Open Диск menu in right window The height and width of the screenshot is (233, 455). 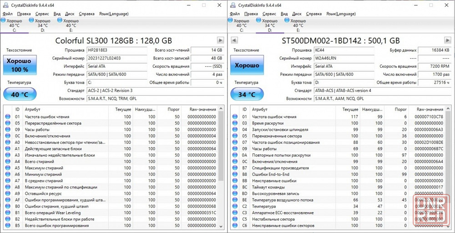[x=297, y=14]
